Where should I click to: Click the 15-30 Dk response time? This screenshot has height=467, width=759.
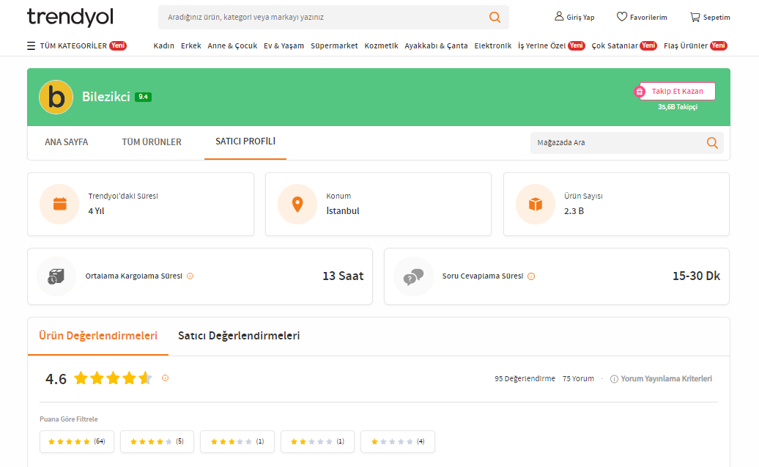pos(696,276)
